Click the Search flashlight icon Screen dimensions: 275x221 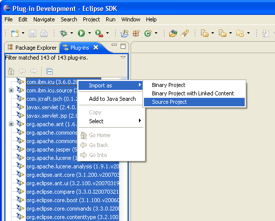pyautogui.click(x=185, y=33)
